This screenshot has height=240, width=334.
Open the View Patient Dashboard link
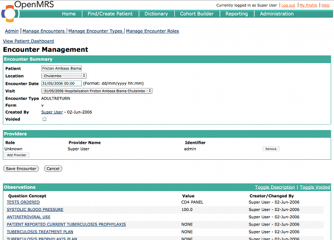[28, 41]
